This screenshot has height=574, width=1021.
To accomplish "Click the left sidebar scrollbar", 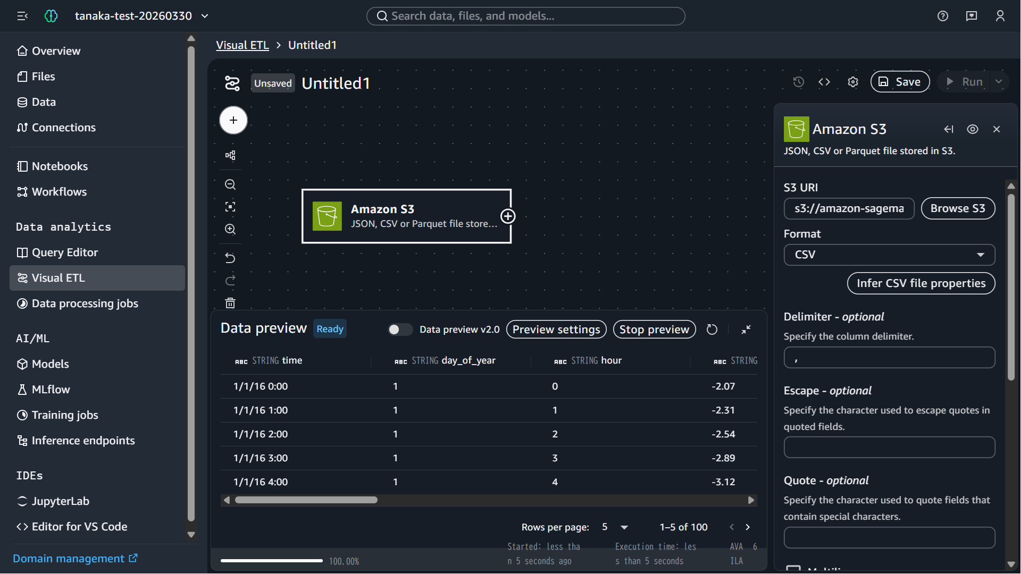I will pyautogui.click(x=191, y=284).
